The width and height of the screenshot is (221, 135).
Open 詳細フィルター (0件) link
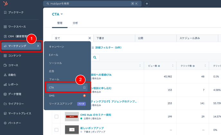106,48
